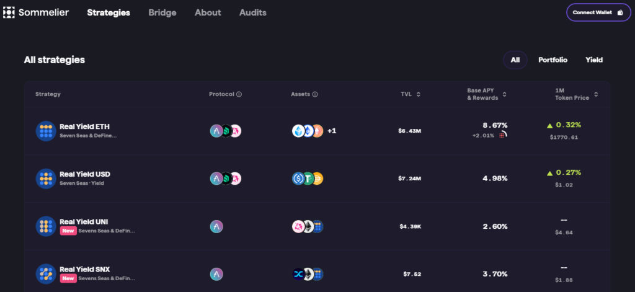Open the Real Yield ETH strategy link
The height and width of the screenshot is (292, 635).
pyautogui.click(x=85, y=126)
